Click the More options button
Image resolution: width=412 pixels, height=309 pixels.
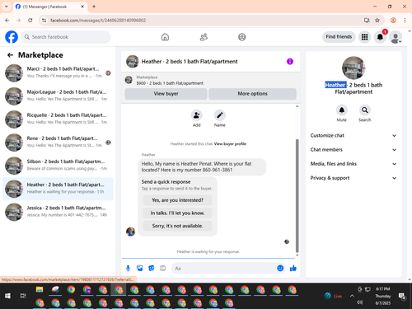point(252,94)
